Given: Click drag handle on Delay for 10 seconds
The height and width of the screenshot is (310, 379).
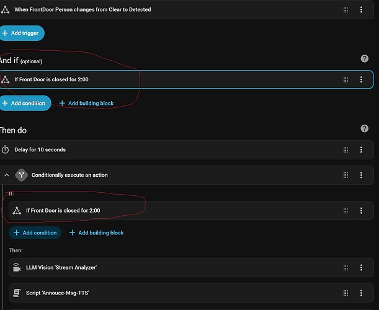Looking at the screenshot, I should tap(346, 149).
